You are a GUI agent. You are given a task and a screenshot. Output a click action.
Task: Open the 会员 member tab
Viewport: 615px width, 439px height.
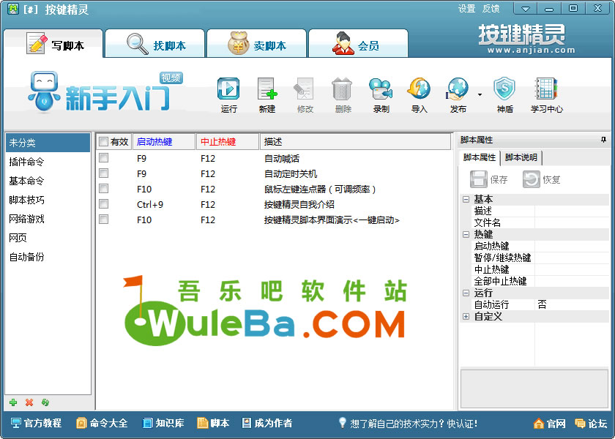358,44
